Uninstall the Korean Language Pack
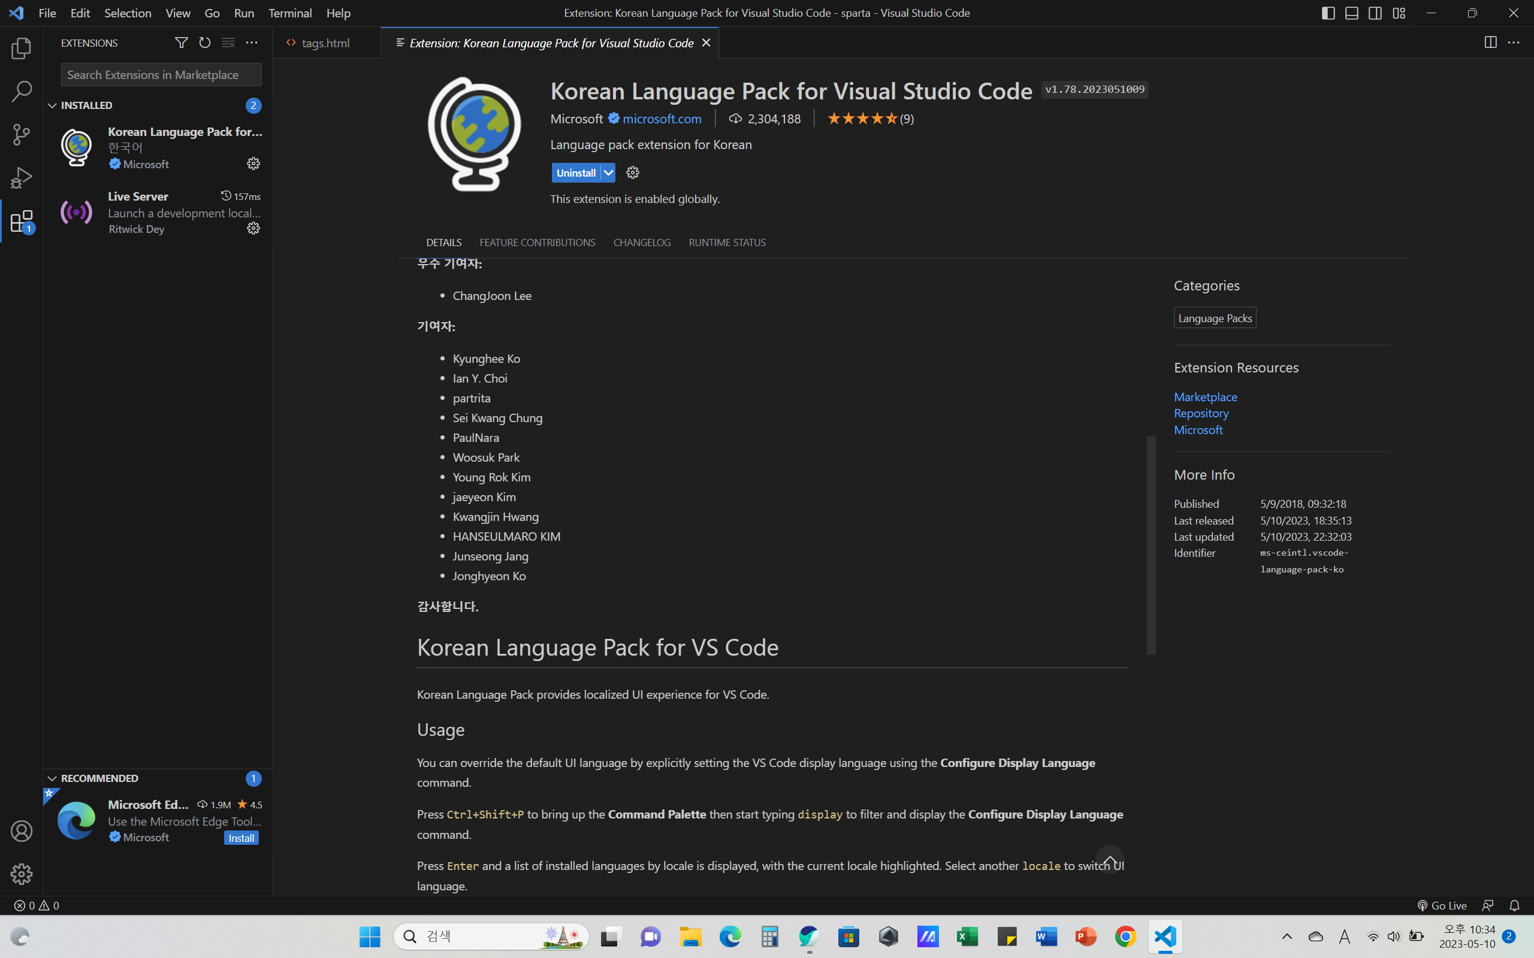 (576, 172)
